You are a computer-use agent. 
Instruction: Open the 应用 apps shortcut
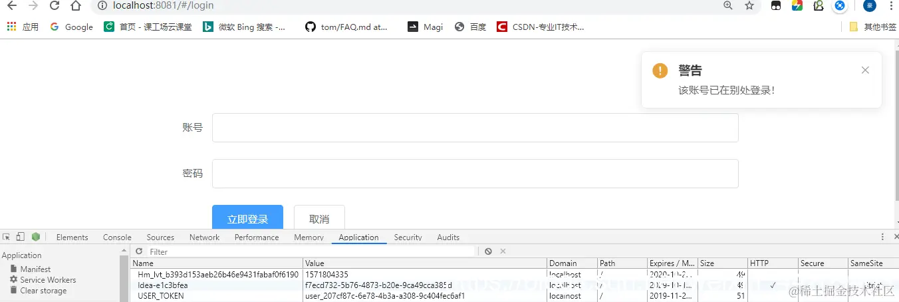(x=23, y=27)
